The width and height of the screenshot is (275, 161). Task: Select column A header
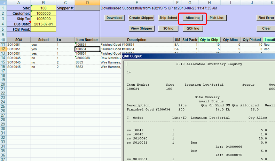pyautogui.click(x=18, y=3)
